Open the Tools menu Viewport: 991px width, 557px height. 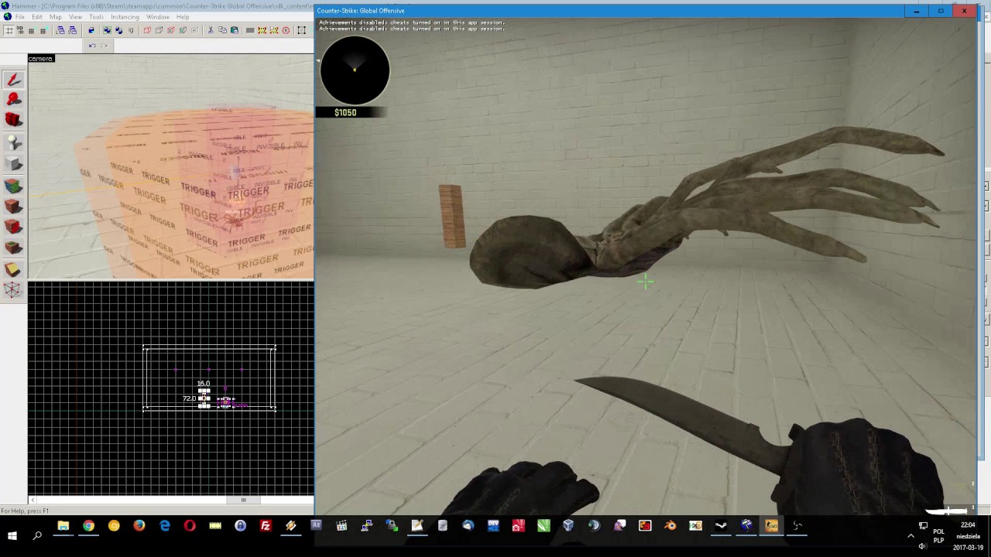point(96,16)
